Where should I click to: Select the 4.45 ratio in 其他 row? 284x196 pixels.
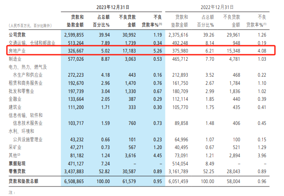click(x=158, y=156)
